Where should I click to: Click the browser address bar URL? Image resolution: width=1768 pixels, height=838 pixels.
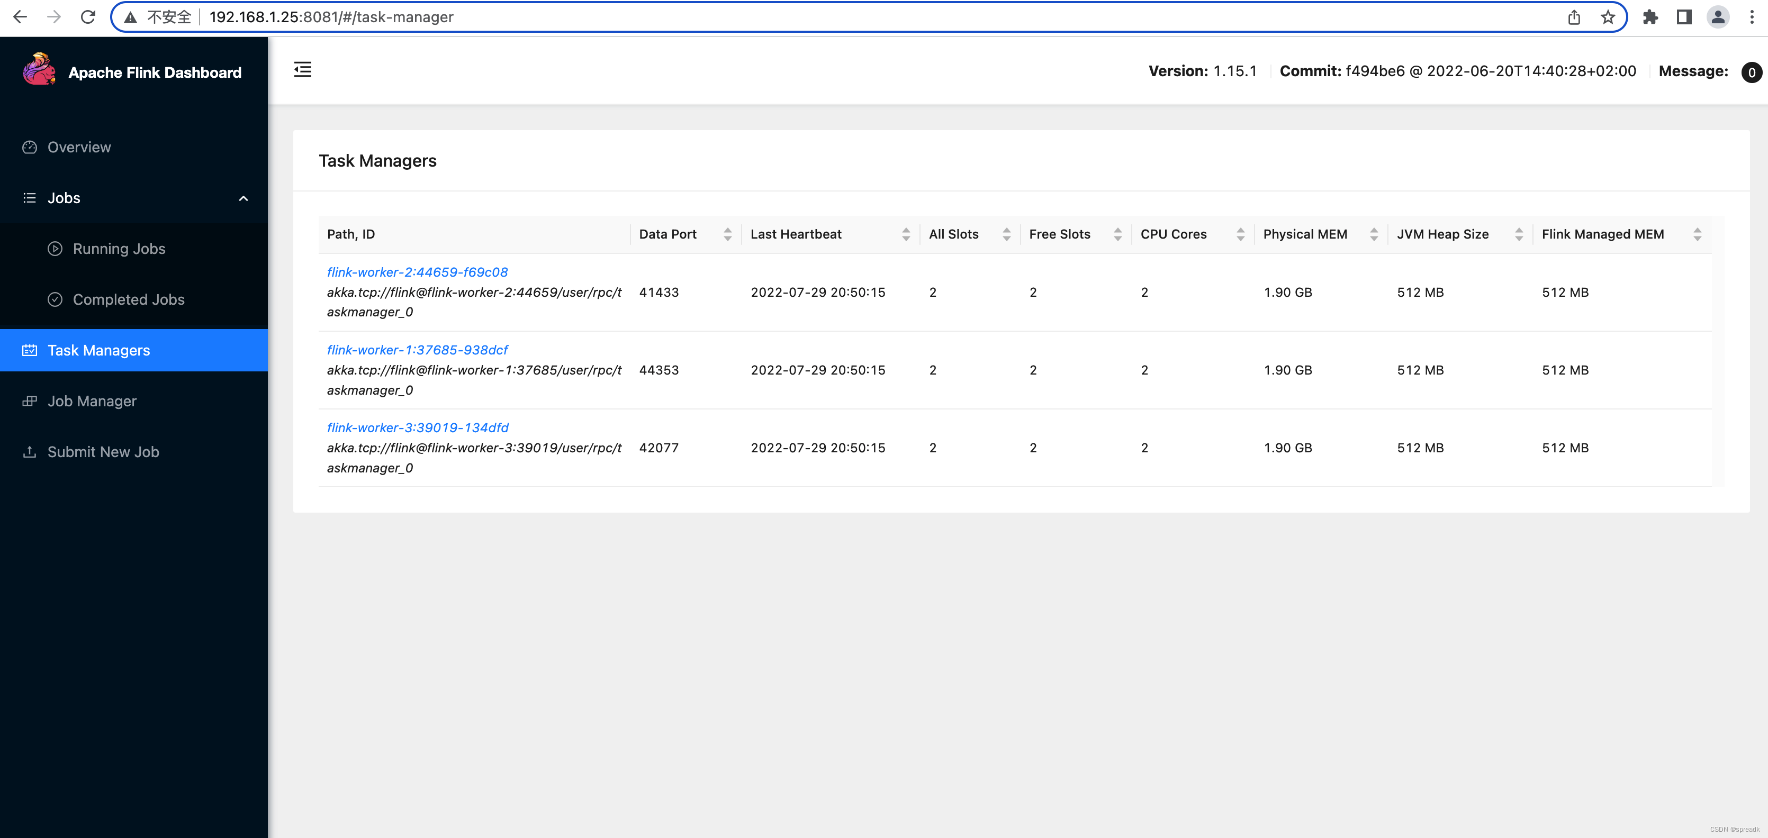click(x=331, y=17)
